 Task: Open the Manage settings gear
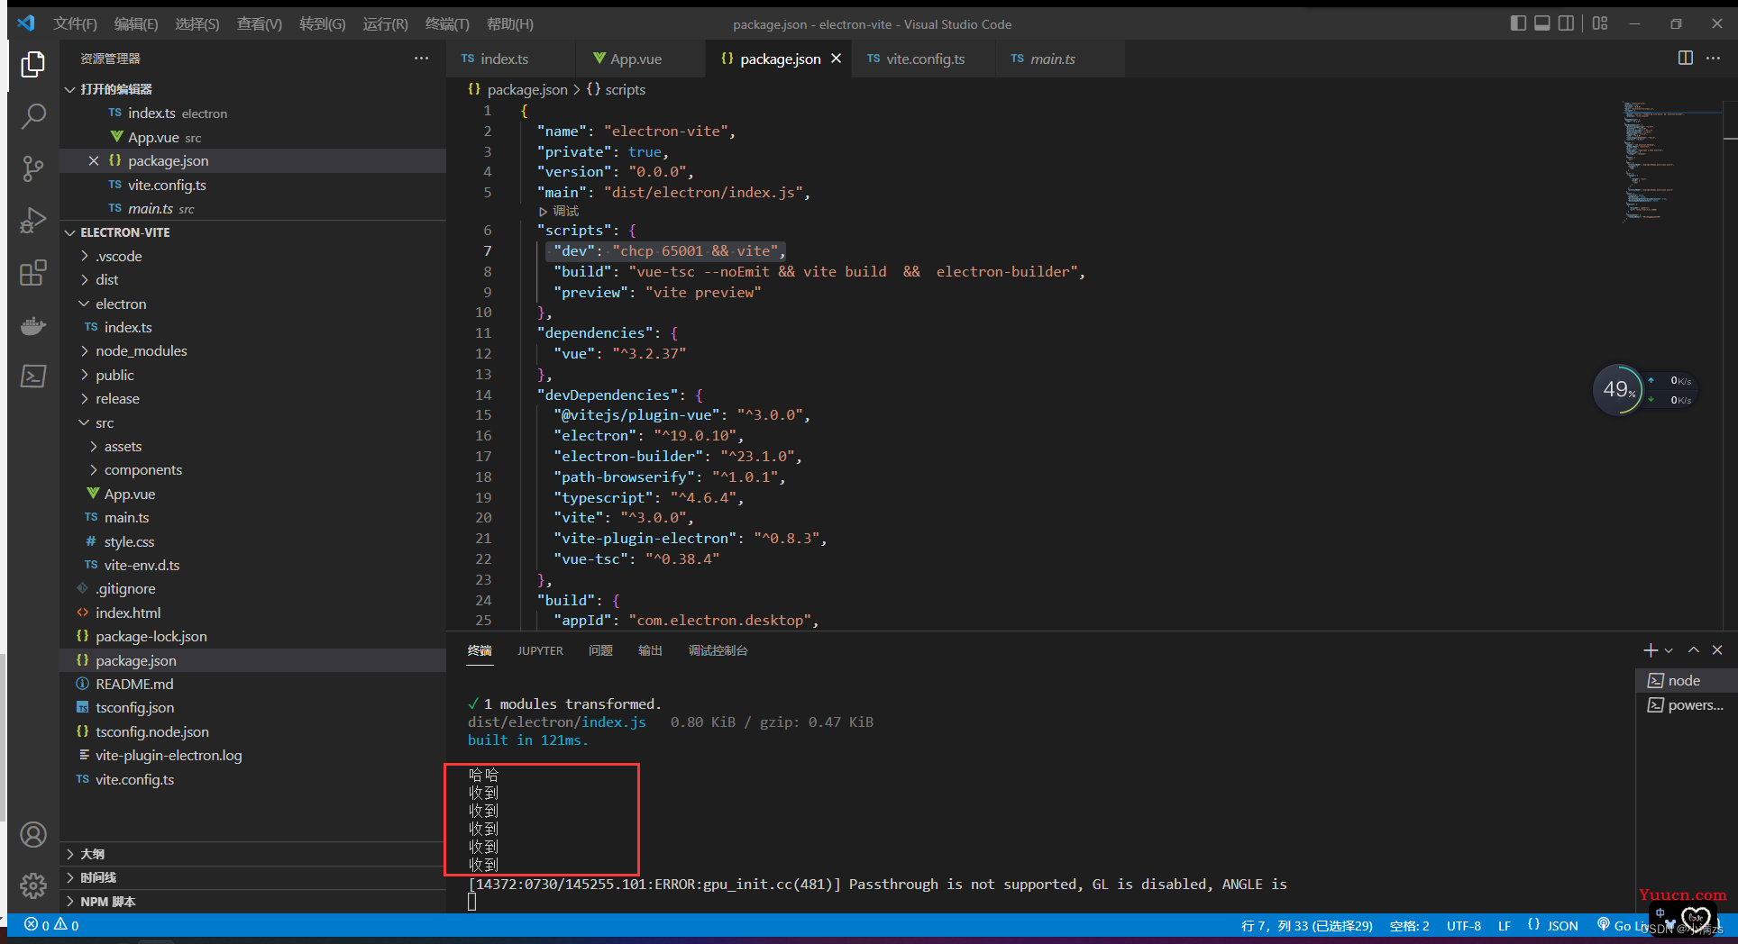(33, 886)
